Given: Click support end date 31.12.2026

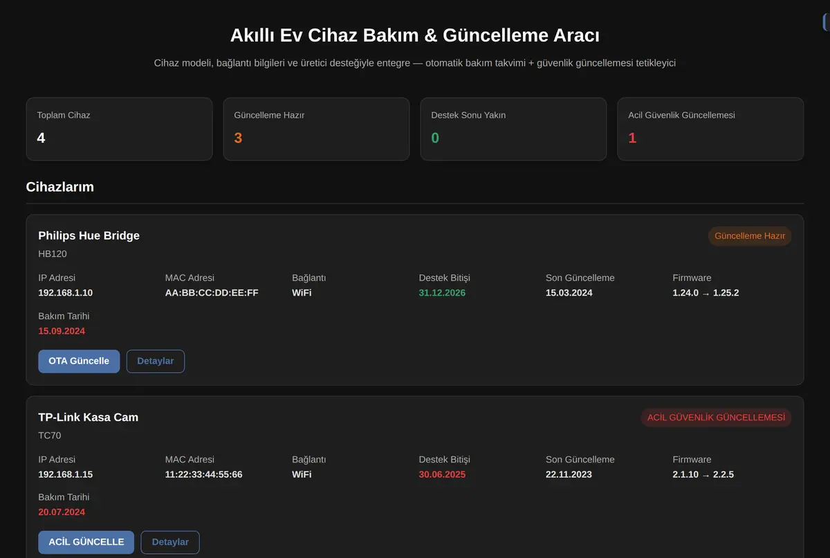Looking at the screenshot, I should pos(442,293).
